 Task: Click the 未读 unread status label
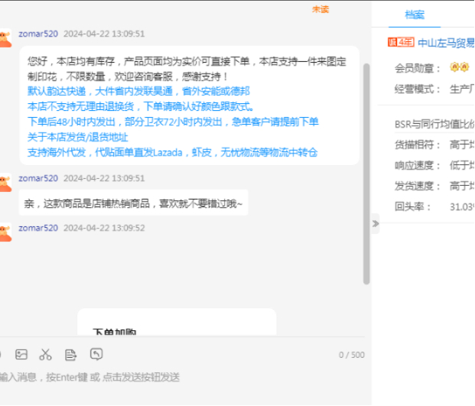[x=320, y=9]
